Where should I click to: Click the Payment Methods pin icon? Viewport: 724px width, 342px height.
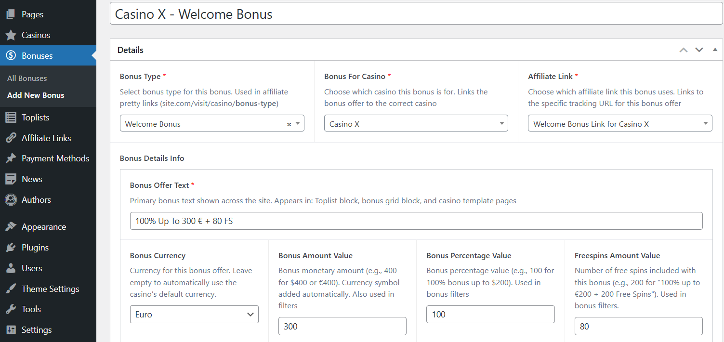pyautogui.click(x=11, y=158)
